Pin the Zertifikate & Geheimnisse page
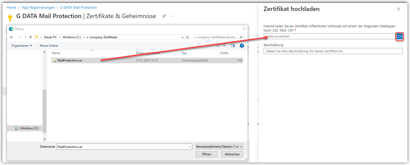 click(x=164, y=16)
